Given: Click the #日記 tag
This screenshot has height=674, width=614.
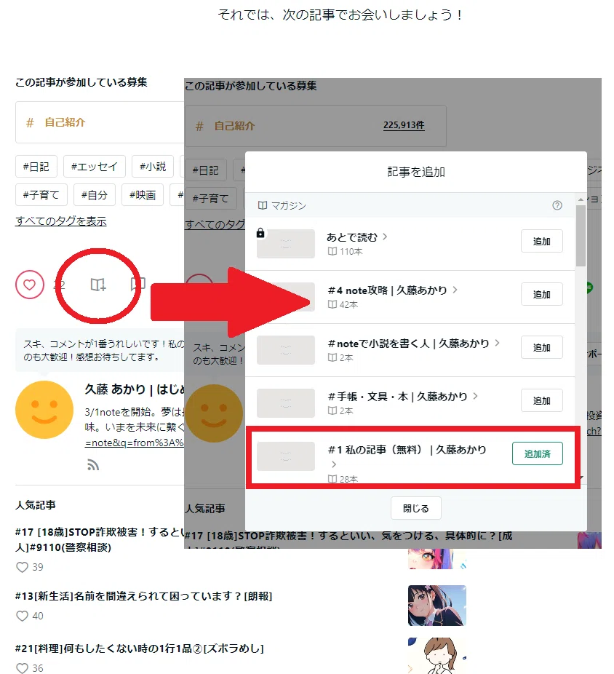Looking at the screenshot, I should [x=36, y=167].
